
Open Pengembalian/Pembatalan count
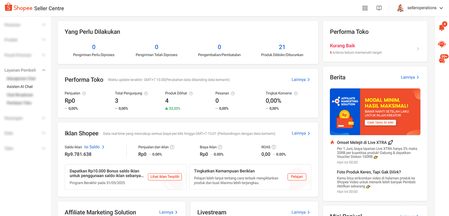pos(219,47)
